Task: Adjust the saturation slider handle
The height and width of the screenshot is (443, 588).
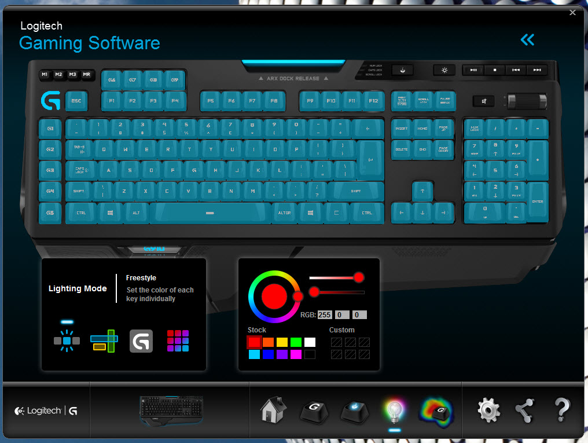Action: click(359, 277)
